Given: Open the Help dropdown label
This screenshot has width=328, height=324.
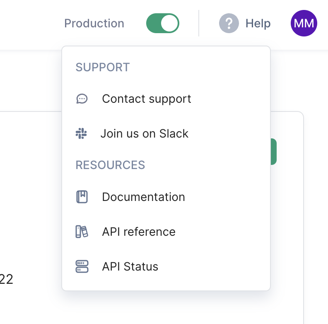Looking at the screenshot, I should click(x=258, y=23).
